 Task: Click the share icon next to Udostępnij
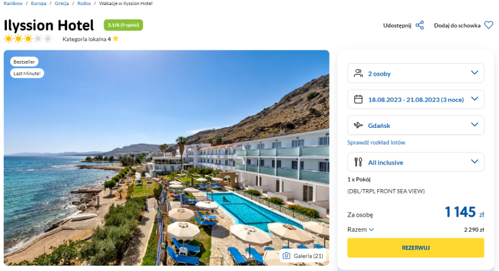(420, 25)
